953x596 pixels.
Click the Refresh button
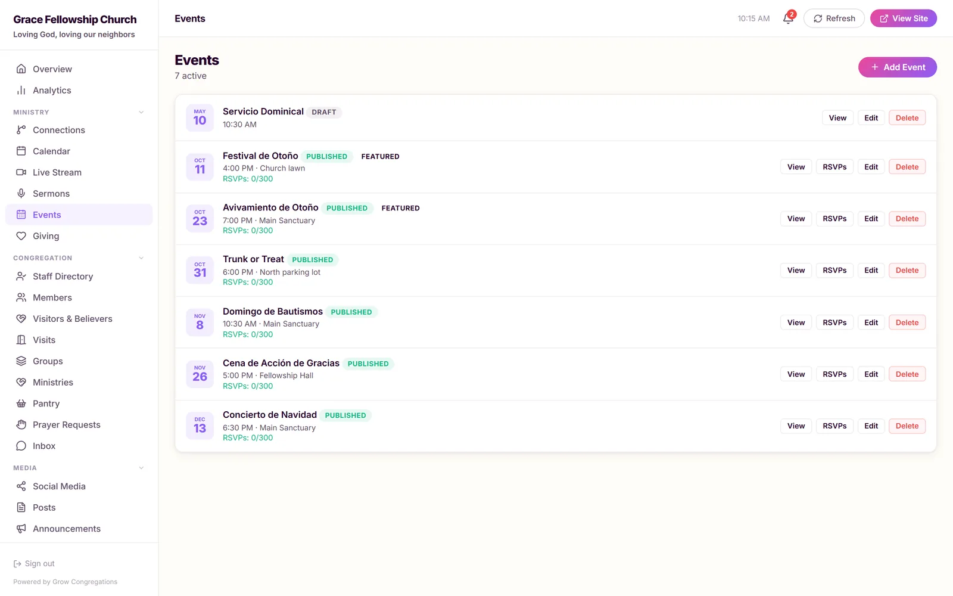834,18
